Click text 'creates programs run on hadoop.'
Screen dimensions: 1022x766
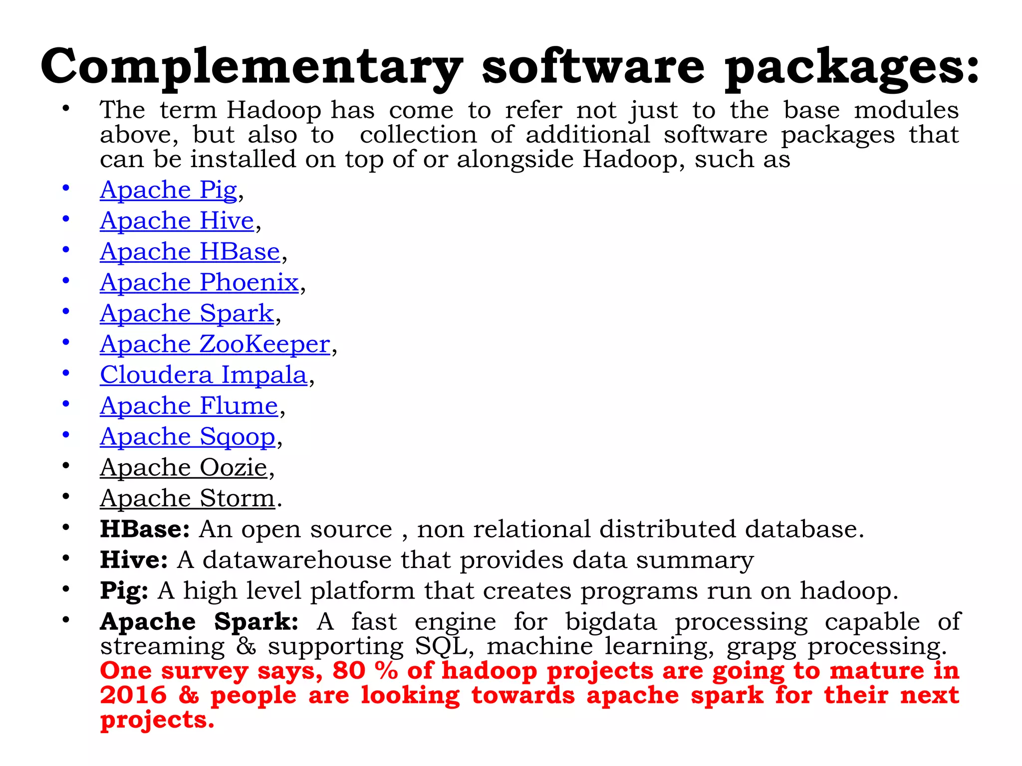point(691,591)
